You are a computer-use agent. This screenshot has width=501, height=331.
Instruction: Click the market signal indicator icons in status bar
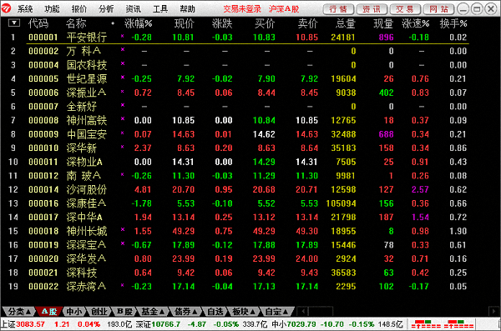click(x=443, y=324)
